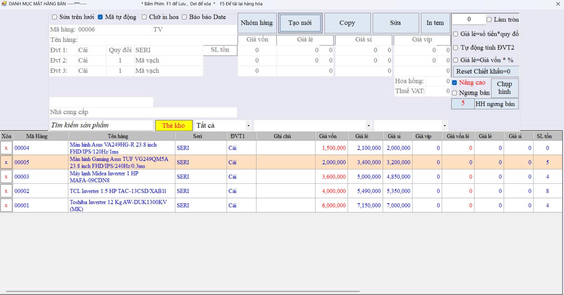Remove item 00002 via its x icon
The width and height of the screenshot is (564, 295).
(6, 191)
